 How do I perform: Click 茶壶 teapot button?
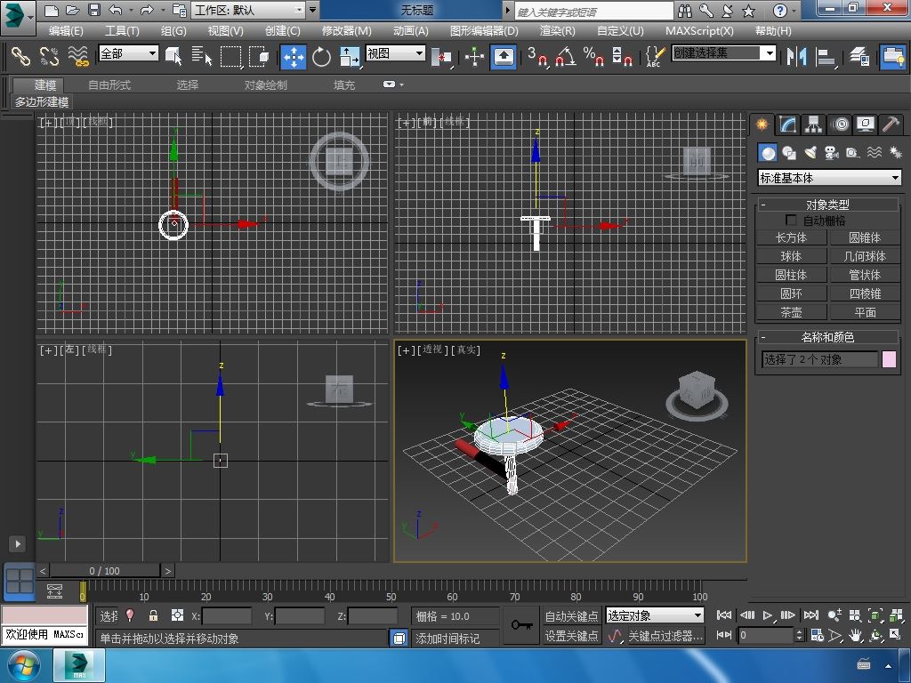pos(791,312)
